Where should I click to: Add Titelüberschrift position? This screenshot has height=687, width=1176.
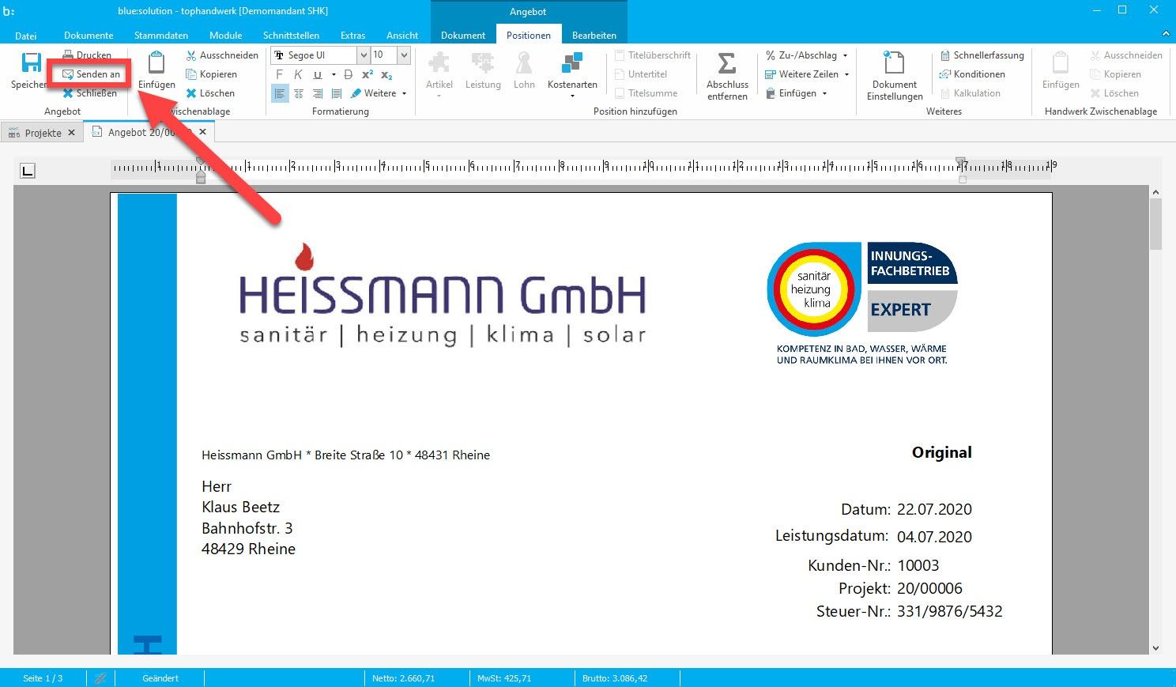tap(653, 55)
